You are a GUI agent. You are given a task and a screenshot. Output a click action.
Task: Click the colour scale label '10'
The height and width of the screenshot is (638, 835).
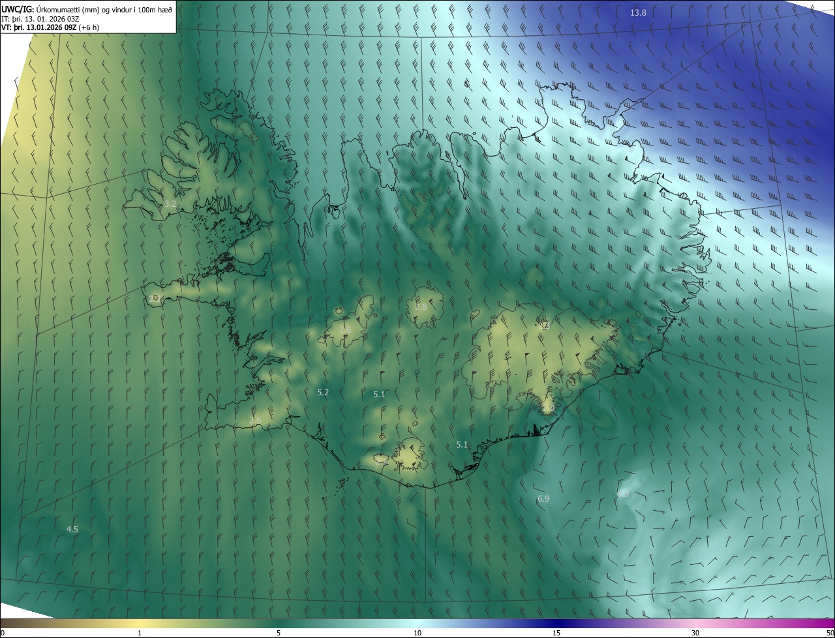click(x=417, y=633)
